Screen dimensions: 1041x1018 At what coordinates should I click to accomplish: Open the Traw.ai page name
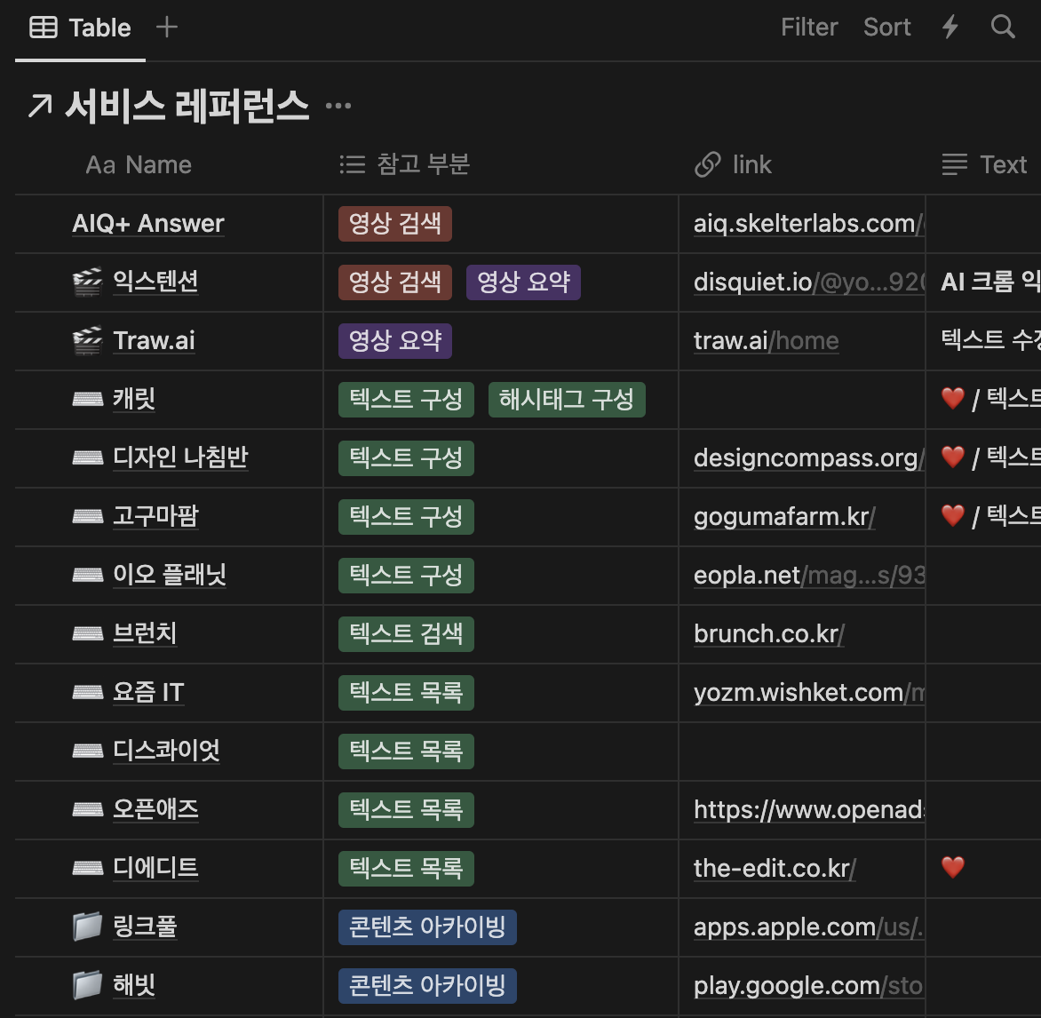coord(154,340)
